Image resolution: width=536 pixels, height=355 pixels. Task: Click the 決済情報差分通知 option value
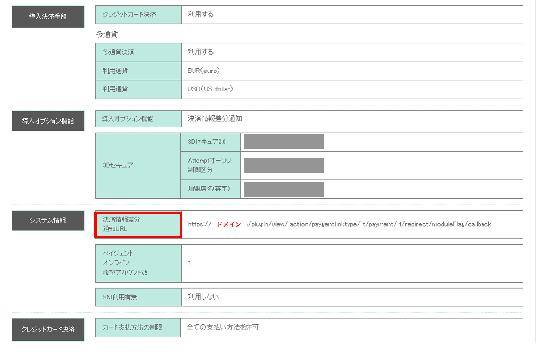pyautogui.click(x=215, y=119)
